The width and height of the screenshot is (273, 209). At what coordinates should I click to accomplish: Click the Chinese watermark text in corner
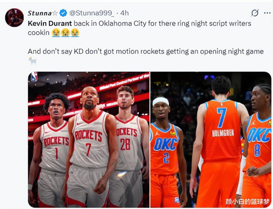(247, 201)
